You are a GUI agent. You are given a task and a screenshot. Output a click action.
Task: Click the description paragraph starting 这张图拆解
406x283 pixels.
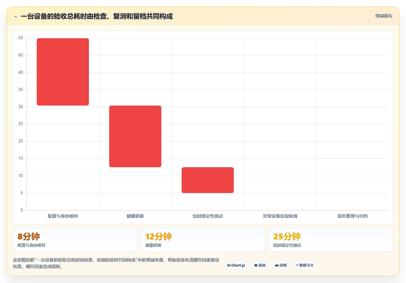pos(116,263)
